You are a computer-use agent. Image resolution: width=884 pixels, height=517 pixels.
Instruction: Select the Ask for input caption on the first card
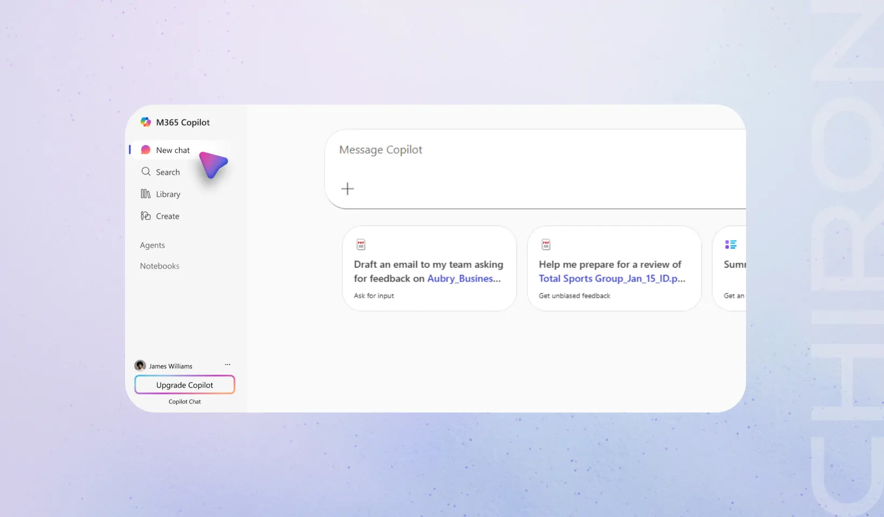pos(374,296)
